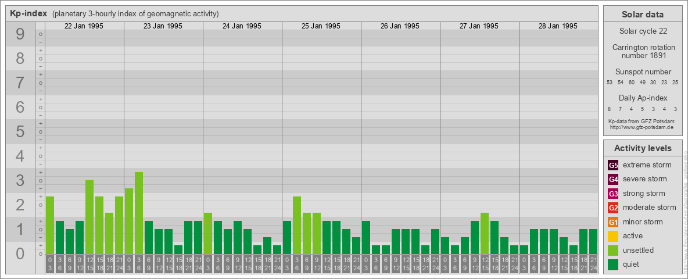
Task: Click the 'extreme storm' legend label
Action: [x=647, y=165]
